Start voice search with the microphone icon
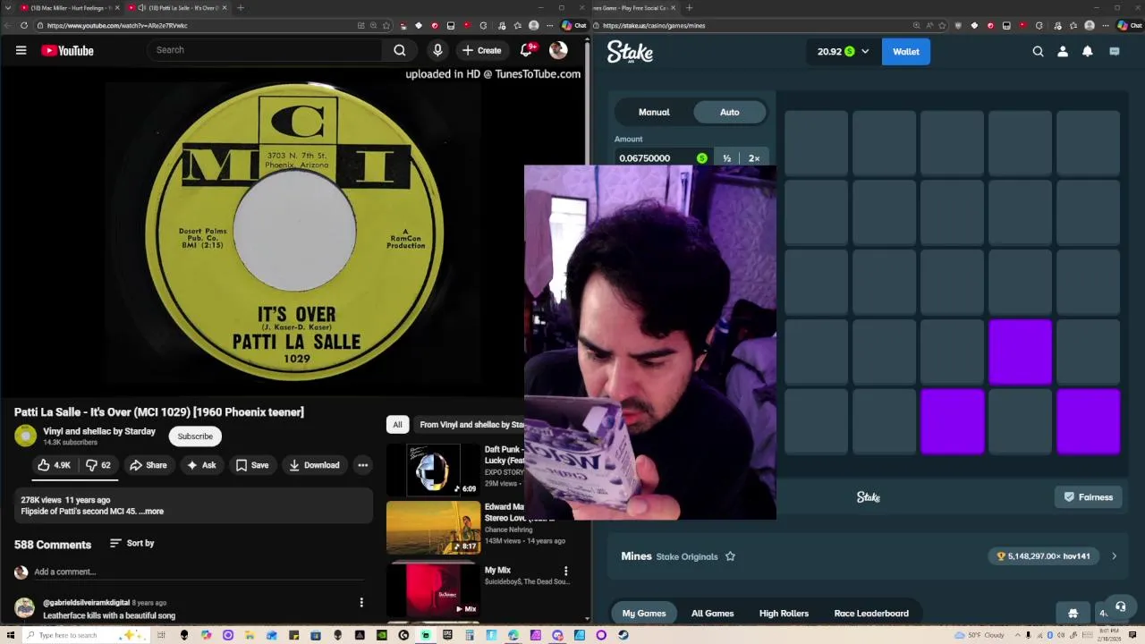1145x644 pixels. click(x=437, y=50)
